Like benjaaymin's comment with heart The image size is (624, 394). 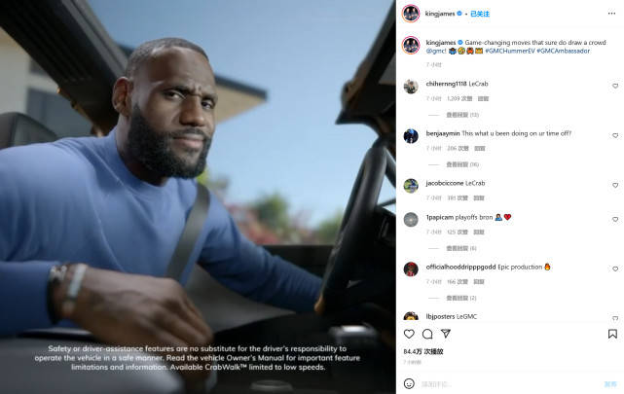615,135
